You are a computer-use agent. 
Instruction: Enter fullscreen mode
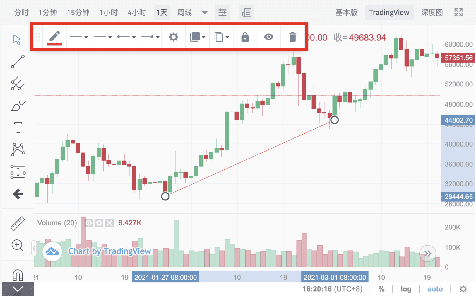point(458,12)
